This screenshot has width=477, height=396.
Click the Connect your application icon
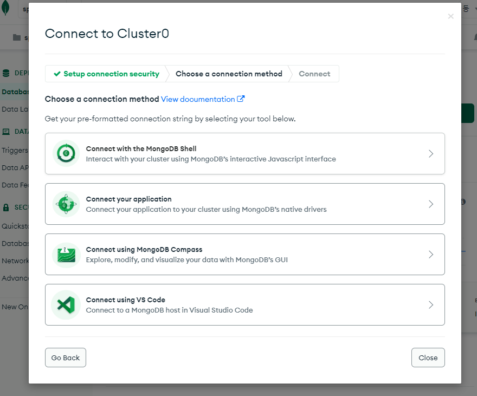click(66, 204)
